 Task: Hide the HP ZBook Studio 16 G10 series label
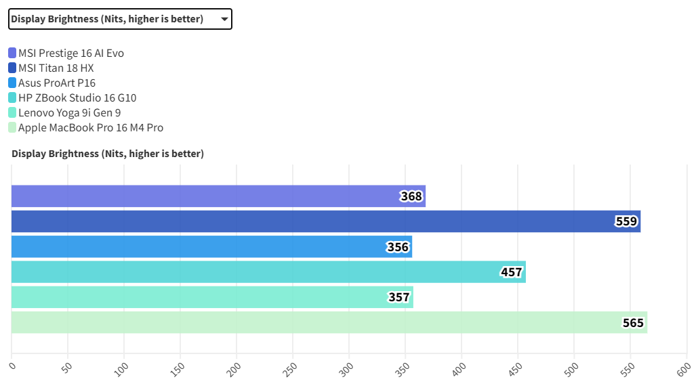tap(77, 97)
